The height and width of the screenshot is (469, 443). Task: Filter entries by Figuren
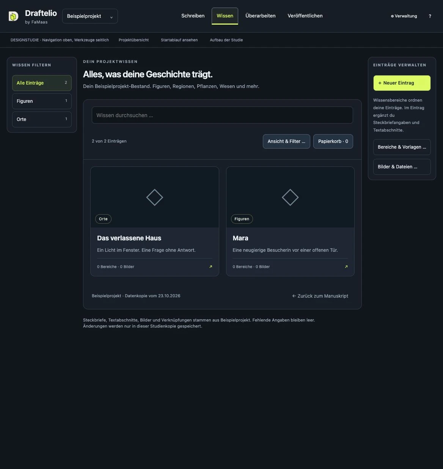coord(42,101)
